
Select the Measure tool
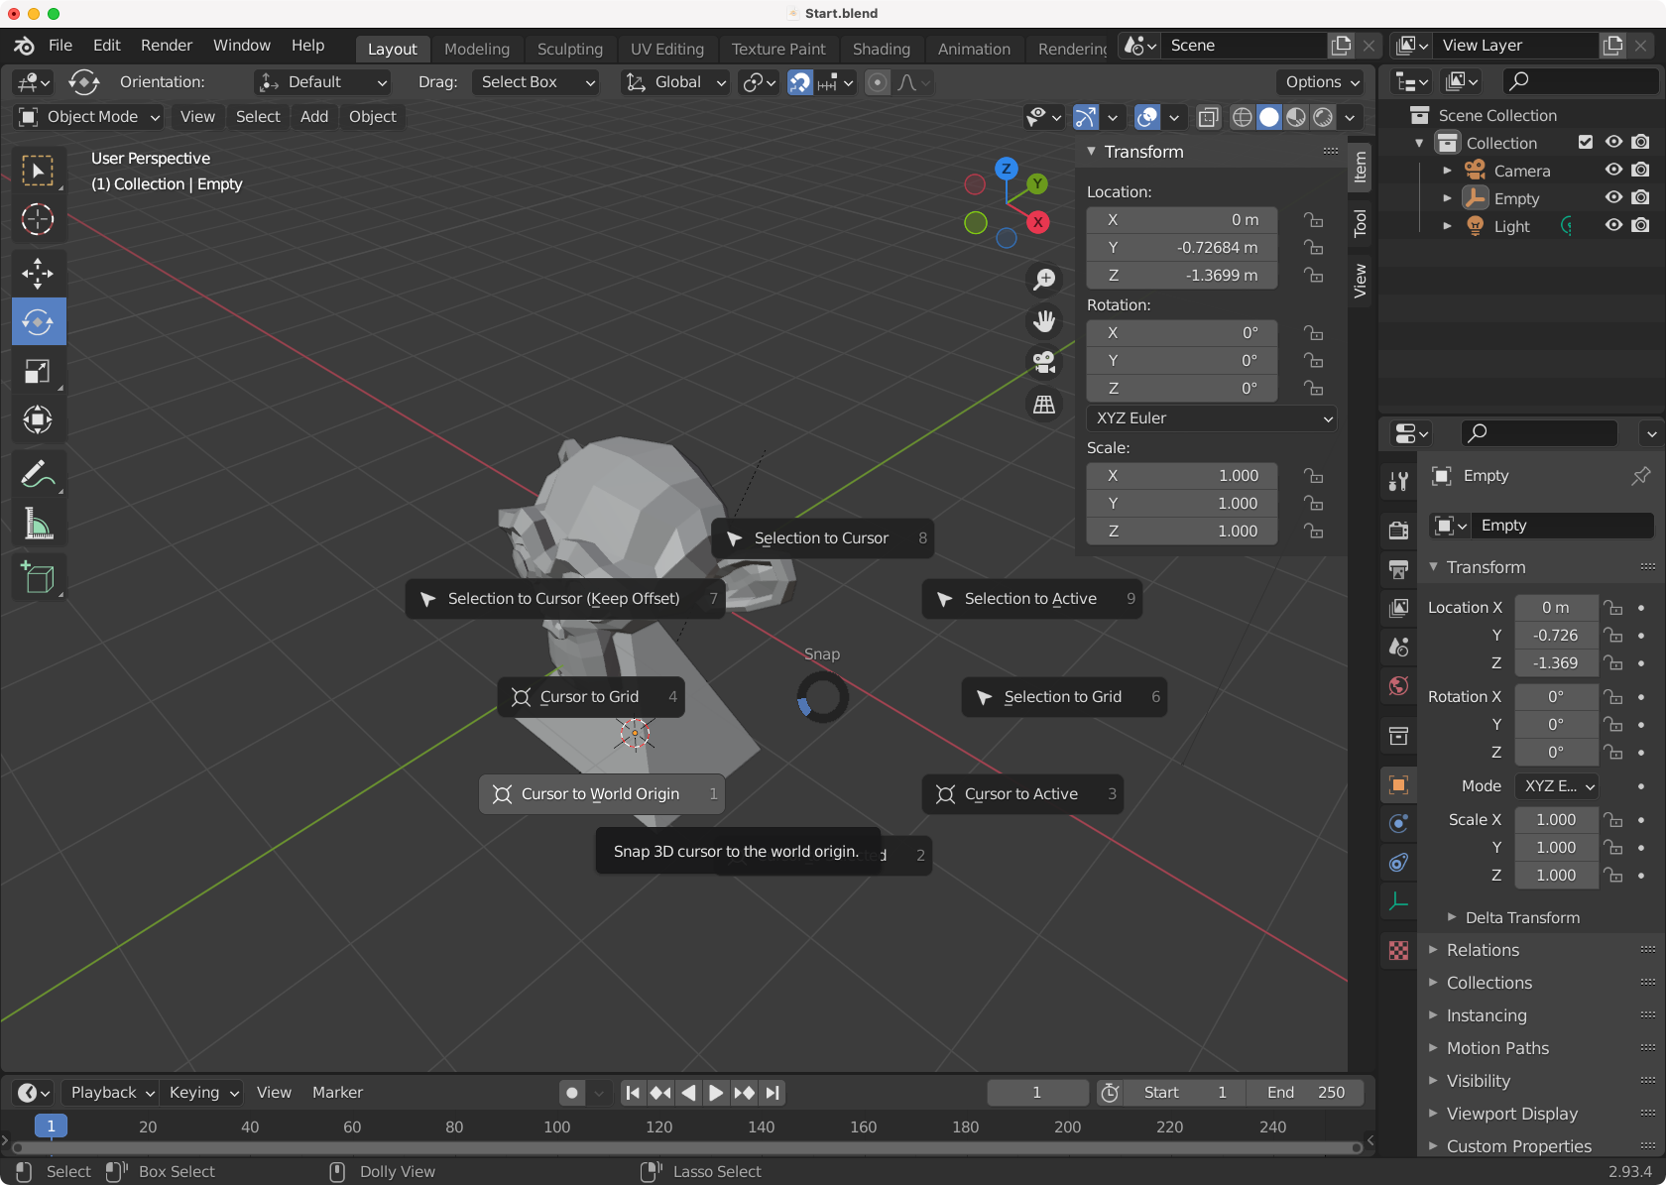(x=38, y=524)
